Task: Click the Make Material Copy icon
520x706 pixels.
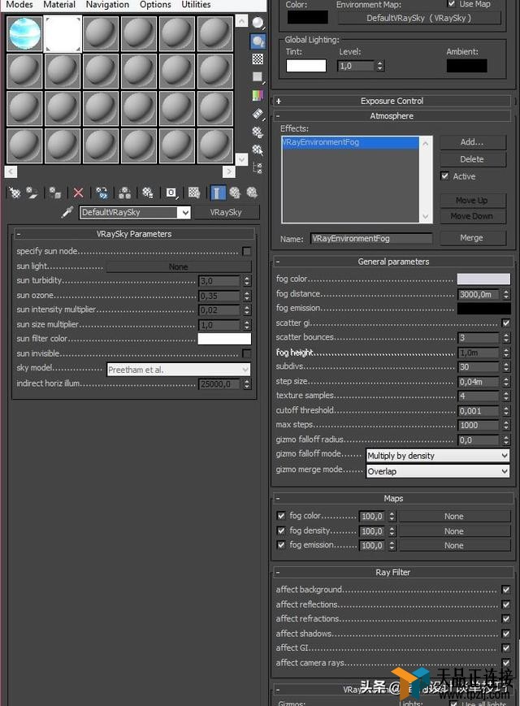Action: coord(102,193)
